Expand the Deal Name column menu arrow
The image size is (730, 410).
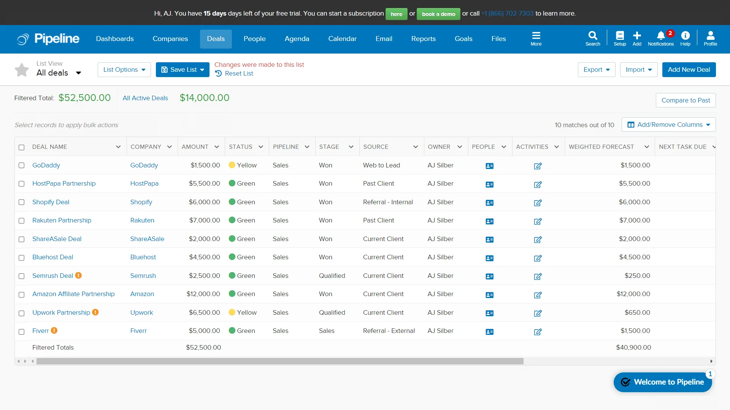pos(118,147)
